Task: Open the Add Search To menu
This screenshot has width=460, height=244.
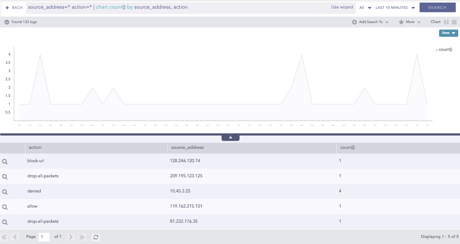Action: pos(370,22)
